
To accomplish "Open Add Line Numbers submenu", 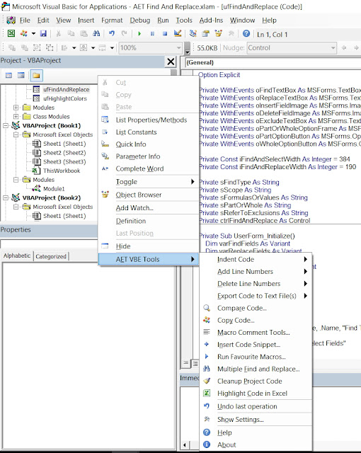I will 256,272.
